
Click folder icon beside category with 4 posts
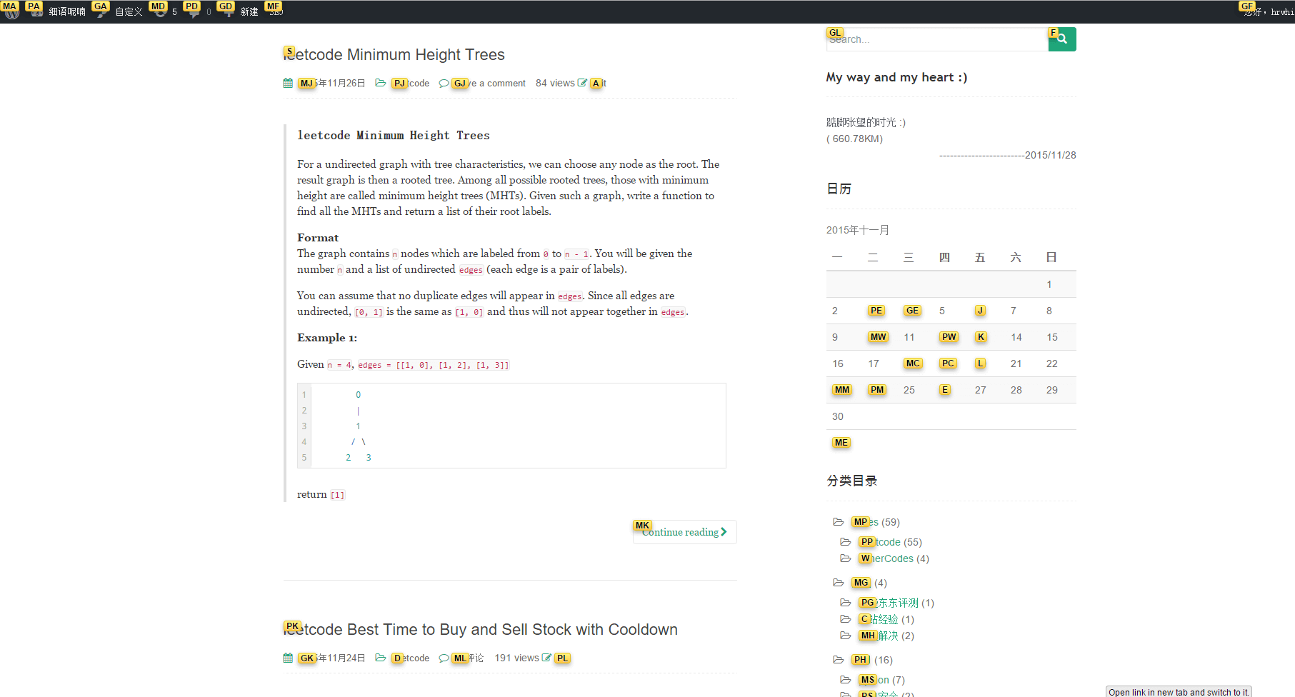pos(839,583)
